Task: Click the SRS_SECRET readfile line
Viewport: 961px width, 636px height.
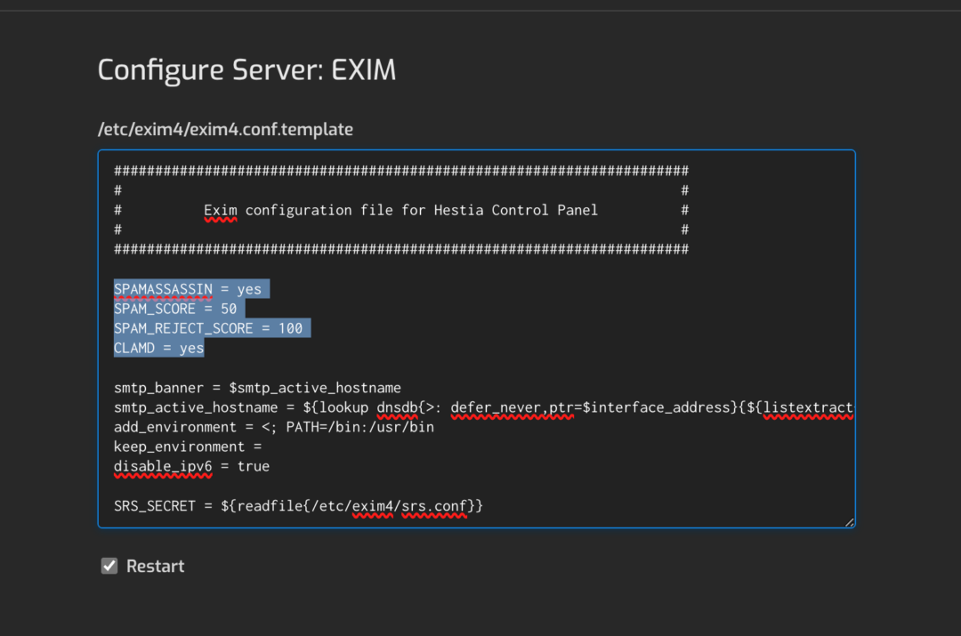Action: pyautogui.click(x=298, y=506)
